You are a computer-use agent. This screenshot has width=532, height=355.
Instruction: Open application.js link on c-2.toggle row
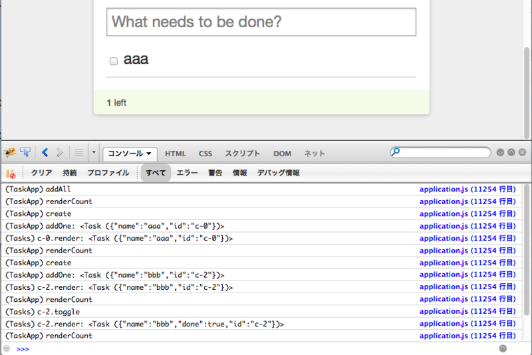pos(467,311)
